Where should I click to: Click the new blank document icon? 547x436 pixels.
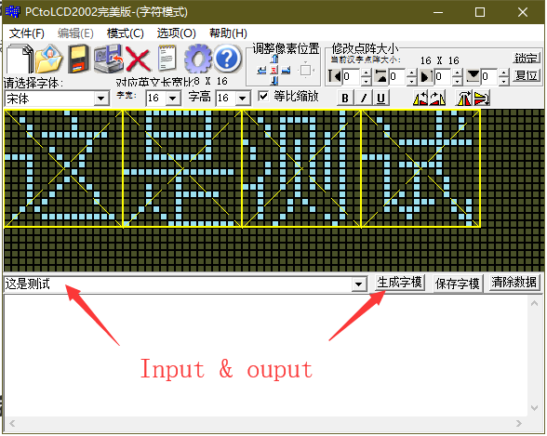(x=20, y=59)
